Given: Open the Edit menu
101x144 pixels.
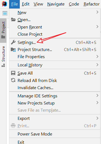Looking at the screenshot, I should 26,4.
